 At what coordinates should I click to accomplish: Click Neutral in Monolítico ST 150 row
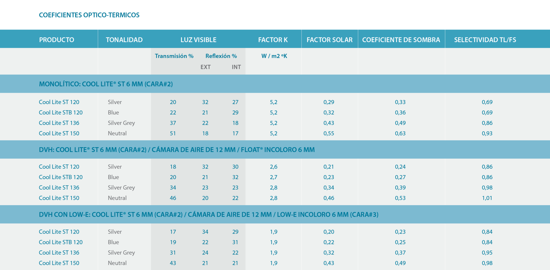click(117, 134)
